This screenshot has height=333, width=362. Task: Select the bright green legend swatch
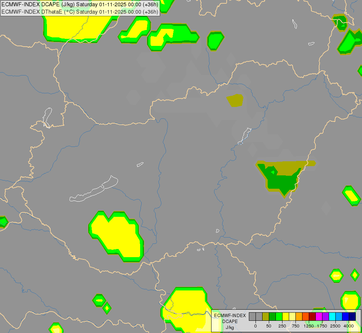(x=279, y=316)
